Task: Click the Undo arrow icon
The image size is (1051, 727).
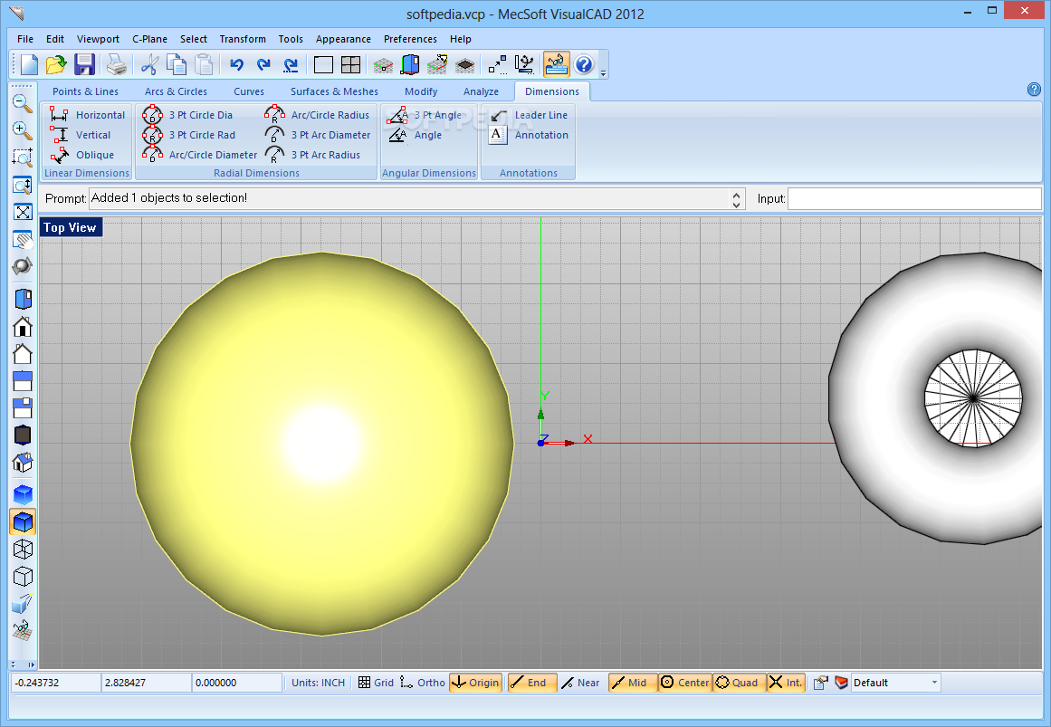Action: tap(236, 64)
